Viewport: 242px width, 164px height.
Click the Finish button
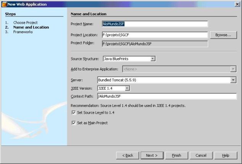176,156
